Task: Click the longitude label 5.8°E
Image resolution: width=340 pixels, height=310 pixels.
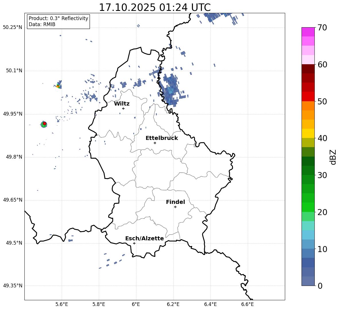Action: coord(99,304)
